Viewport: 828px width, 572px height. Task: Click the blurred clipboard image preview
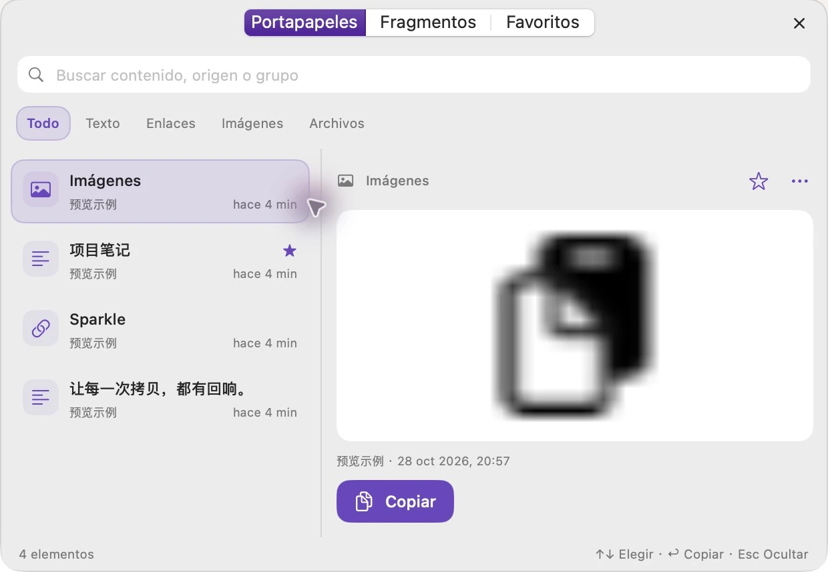575,325
